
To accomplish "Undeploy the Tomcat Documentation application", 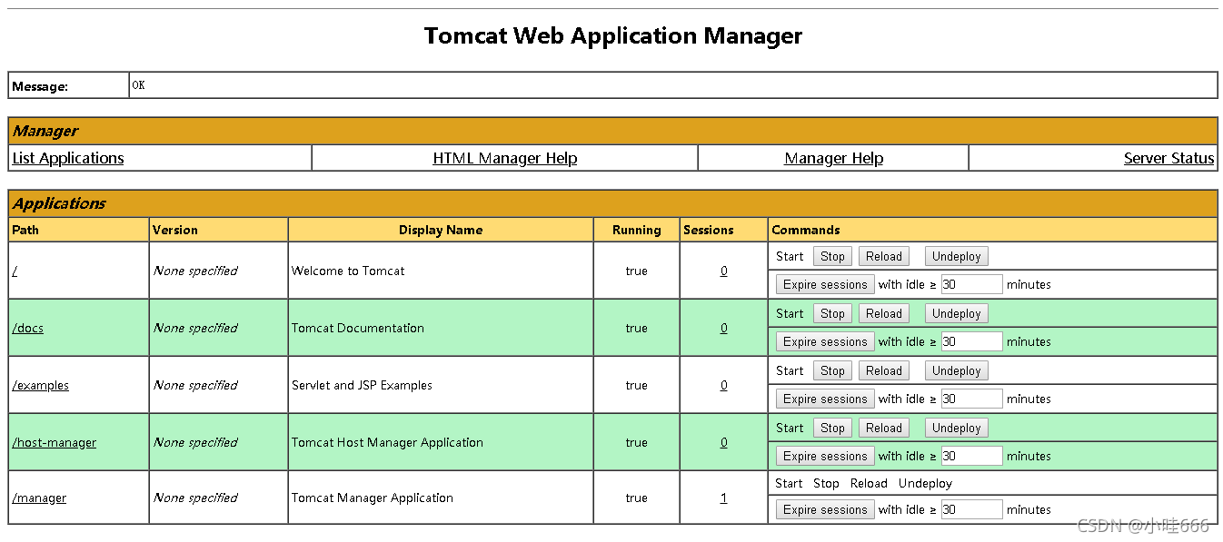I will coord(956,312).
